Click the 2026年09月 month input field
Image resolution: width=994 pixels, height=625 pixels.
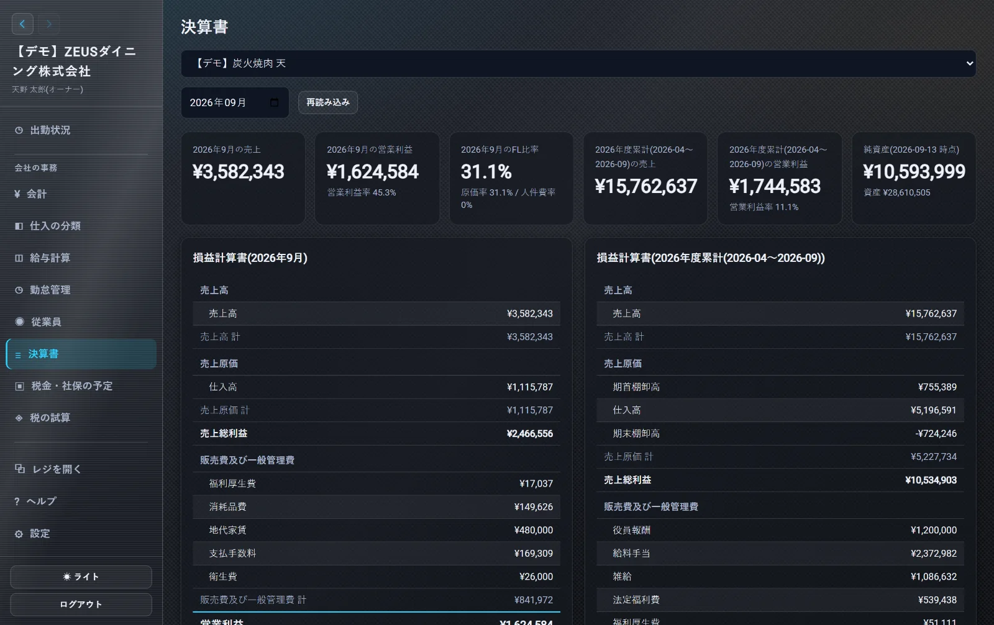pyautogui.click(x=235, y=102)
